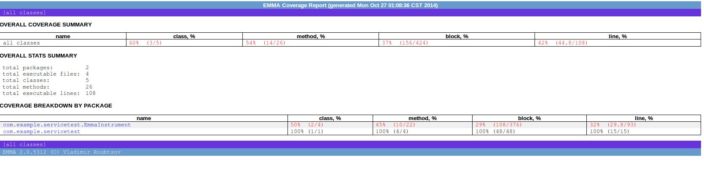Click the top [all classes] breadcrumb
Viewport: 704px width, 173px height.
(x=24, y=13)
